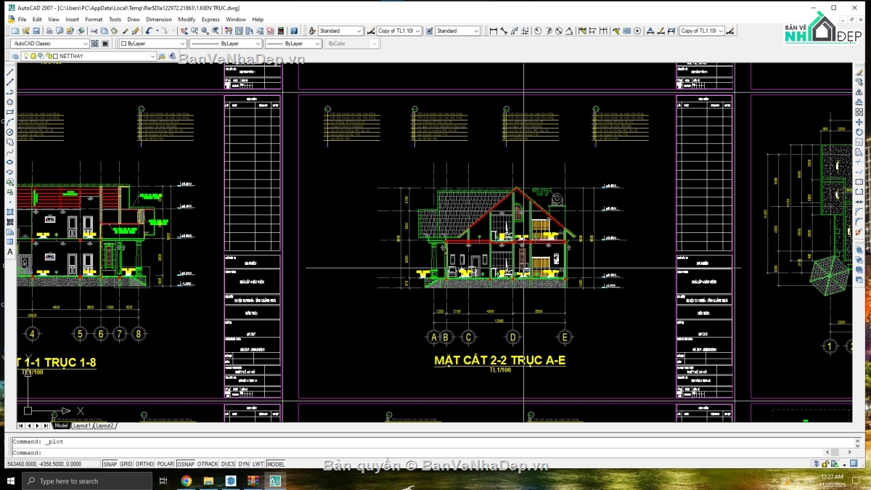Click the Zoom Previous icon
Viewport: 871px width, 490px height.
[216, 30]
